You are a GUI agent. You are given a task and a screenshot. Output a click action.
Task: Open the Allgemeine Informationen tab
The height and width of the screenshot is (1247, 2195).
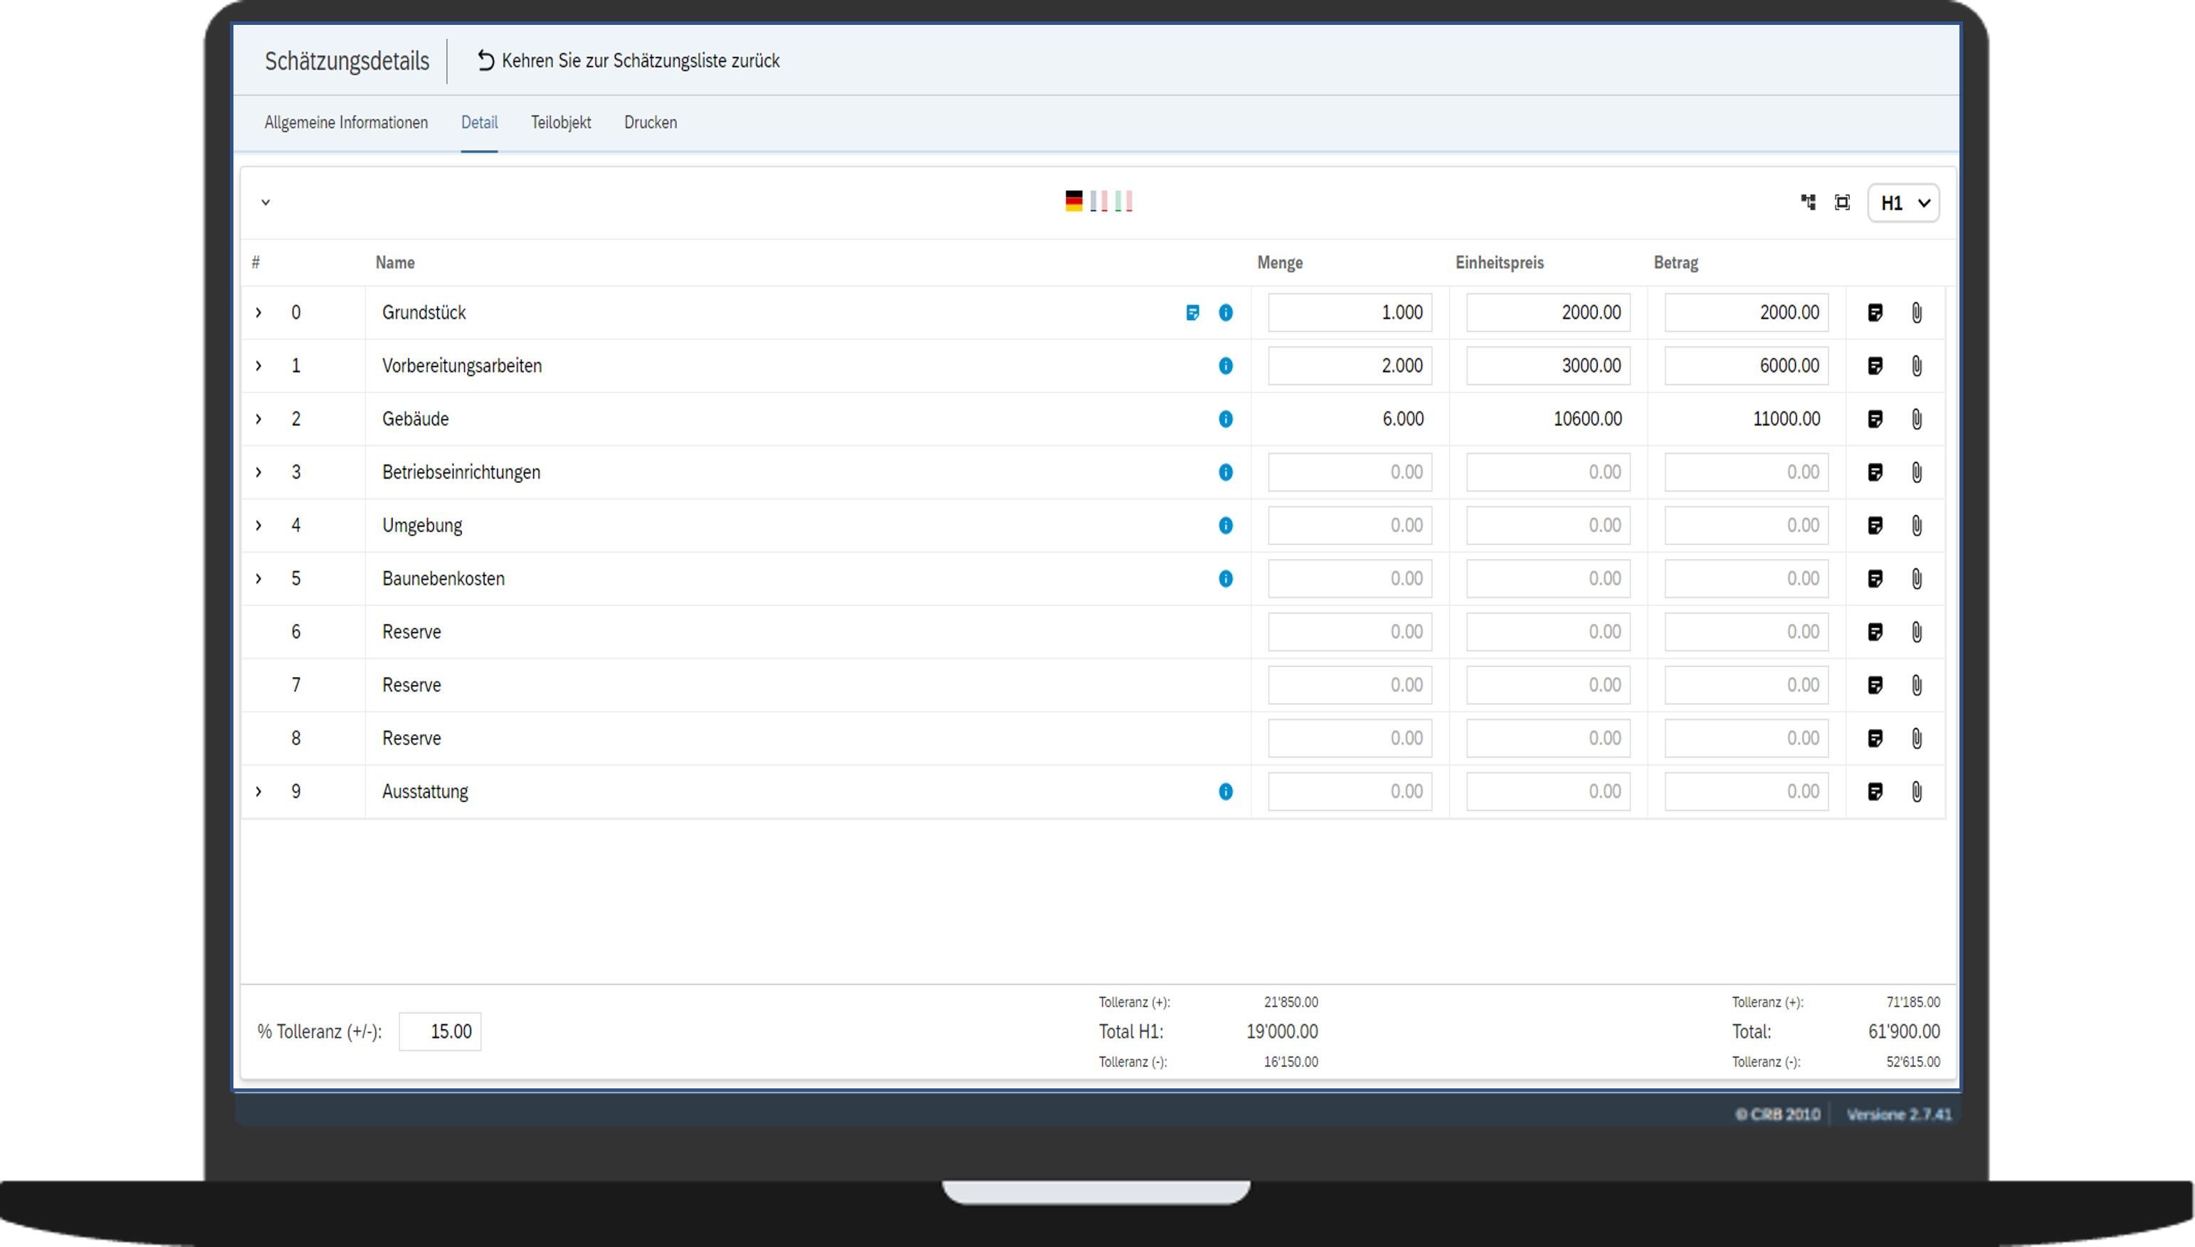pos(345,122)
